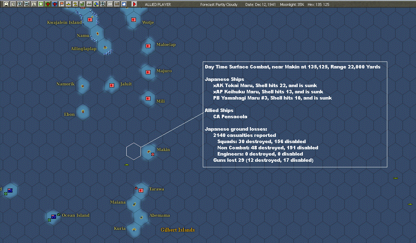Click the ground unit marker below Ocean Island flag
Viewport: 416px width, 243px height.
point(49,220)
